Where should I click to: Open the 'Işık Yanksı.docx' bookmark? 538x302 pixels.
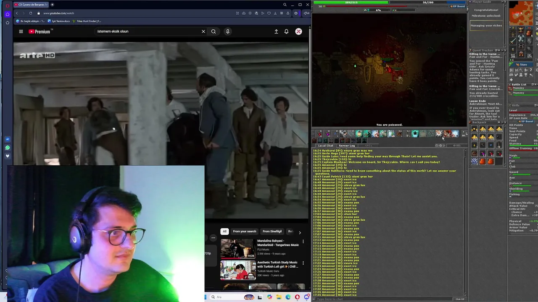[59, 21]
